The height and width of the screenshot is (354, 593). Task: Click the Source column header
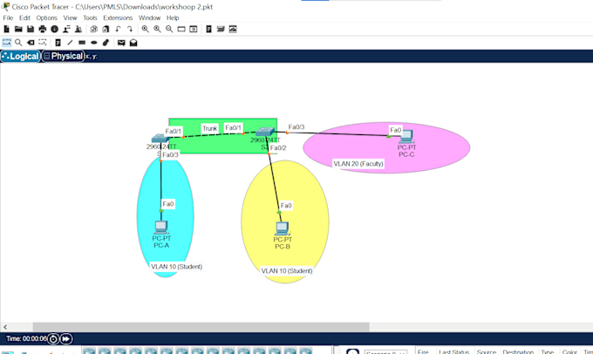pyautogui.click(x=486, y=351)
